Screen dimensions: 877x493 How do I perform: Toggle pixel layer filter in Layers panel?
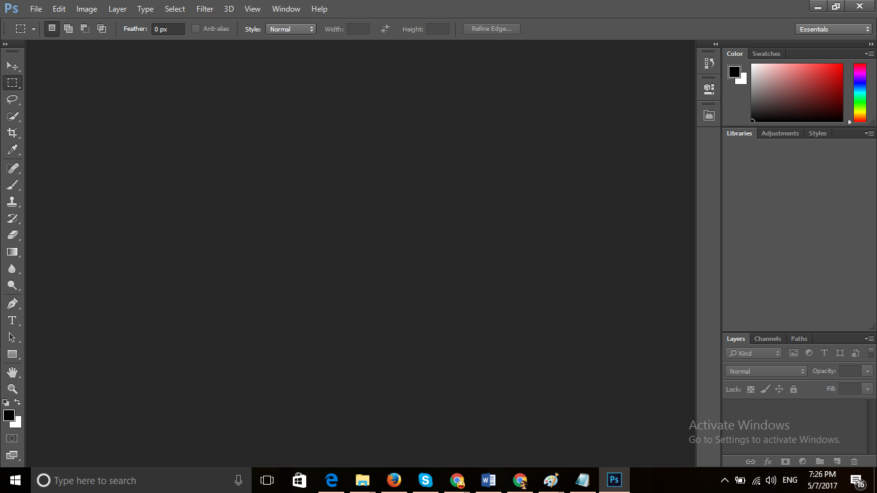click(794, 353)
